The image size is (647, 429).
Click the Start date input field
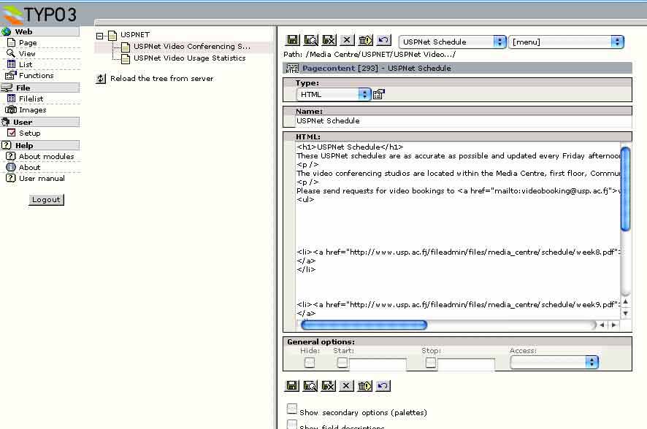tap(377, 364)
